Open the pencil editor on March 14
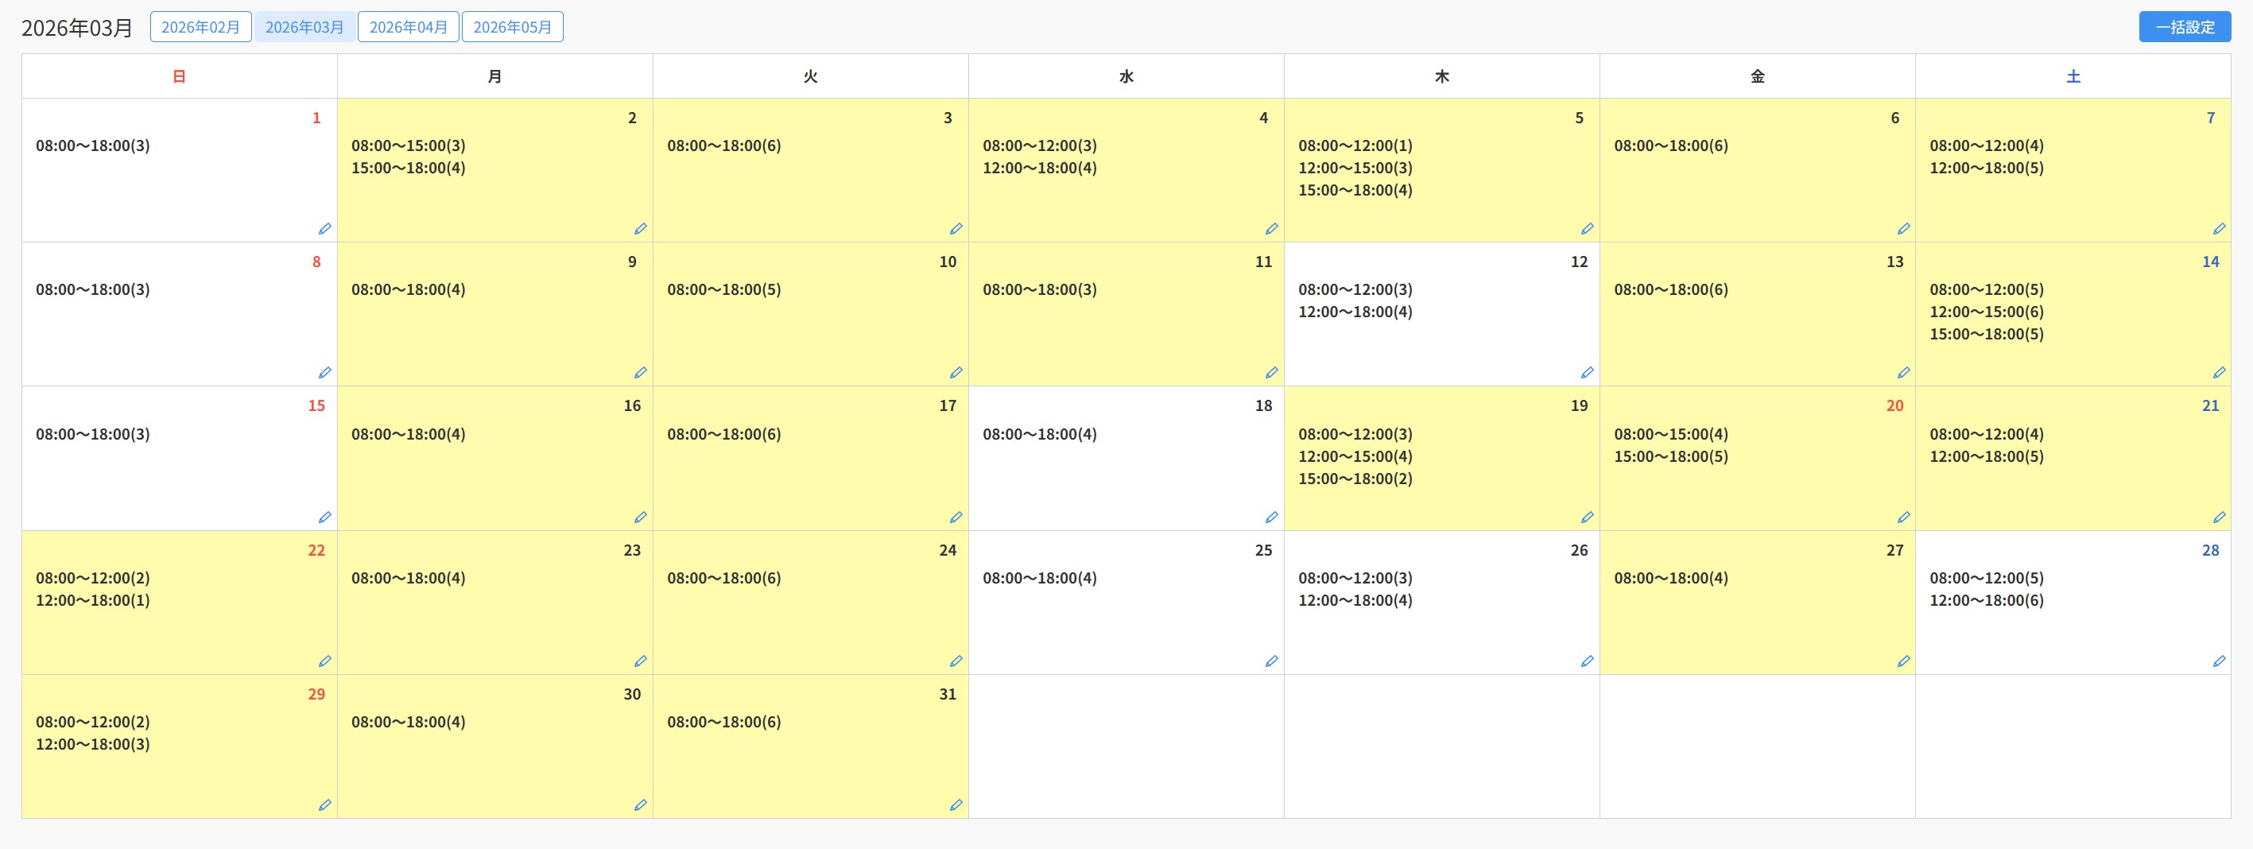Image resolution: width=2253 pixels, height=849 pixels. click(2218, 374)
